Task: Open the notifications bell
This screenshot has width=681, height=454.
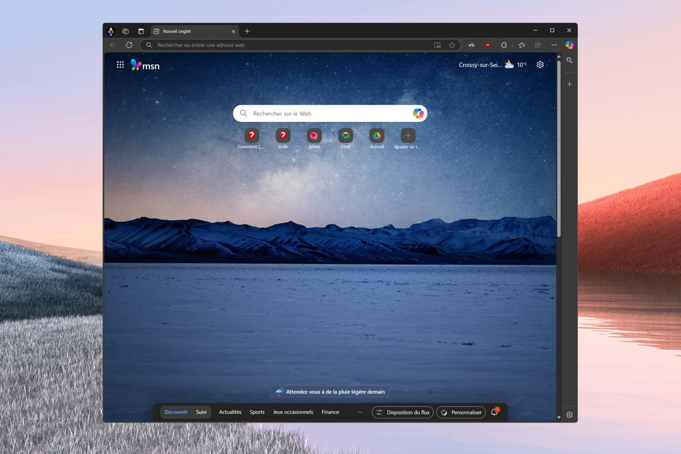Action: [494, 412]
